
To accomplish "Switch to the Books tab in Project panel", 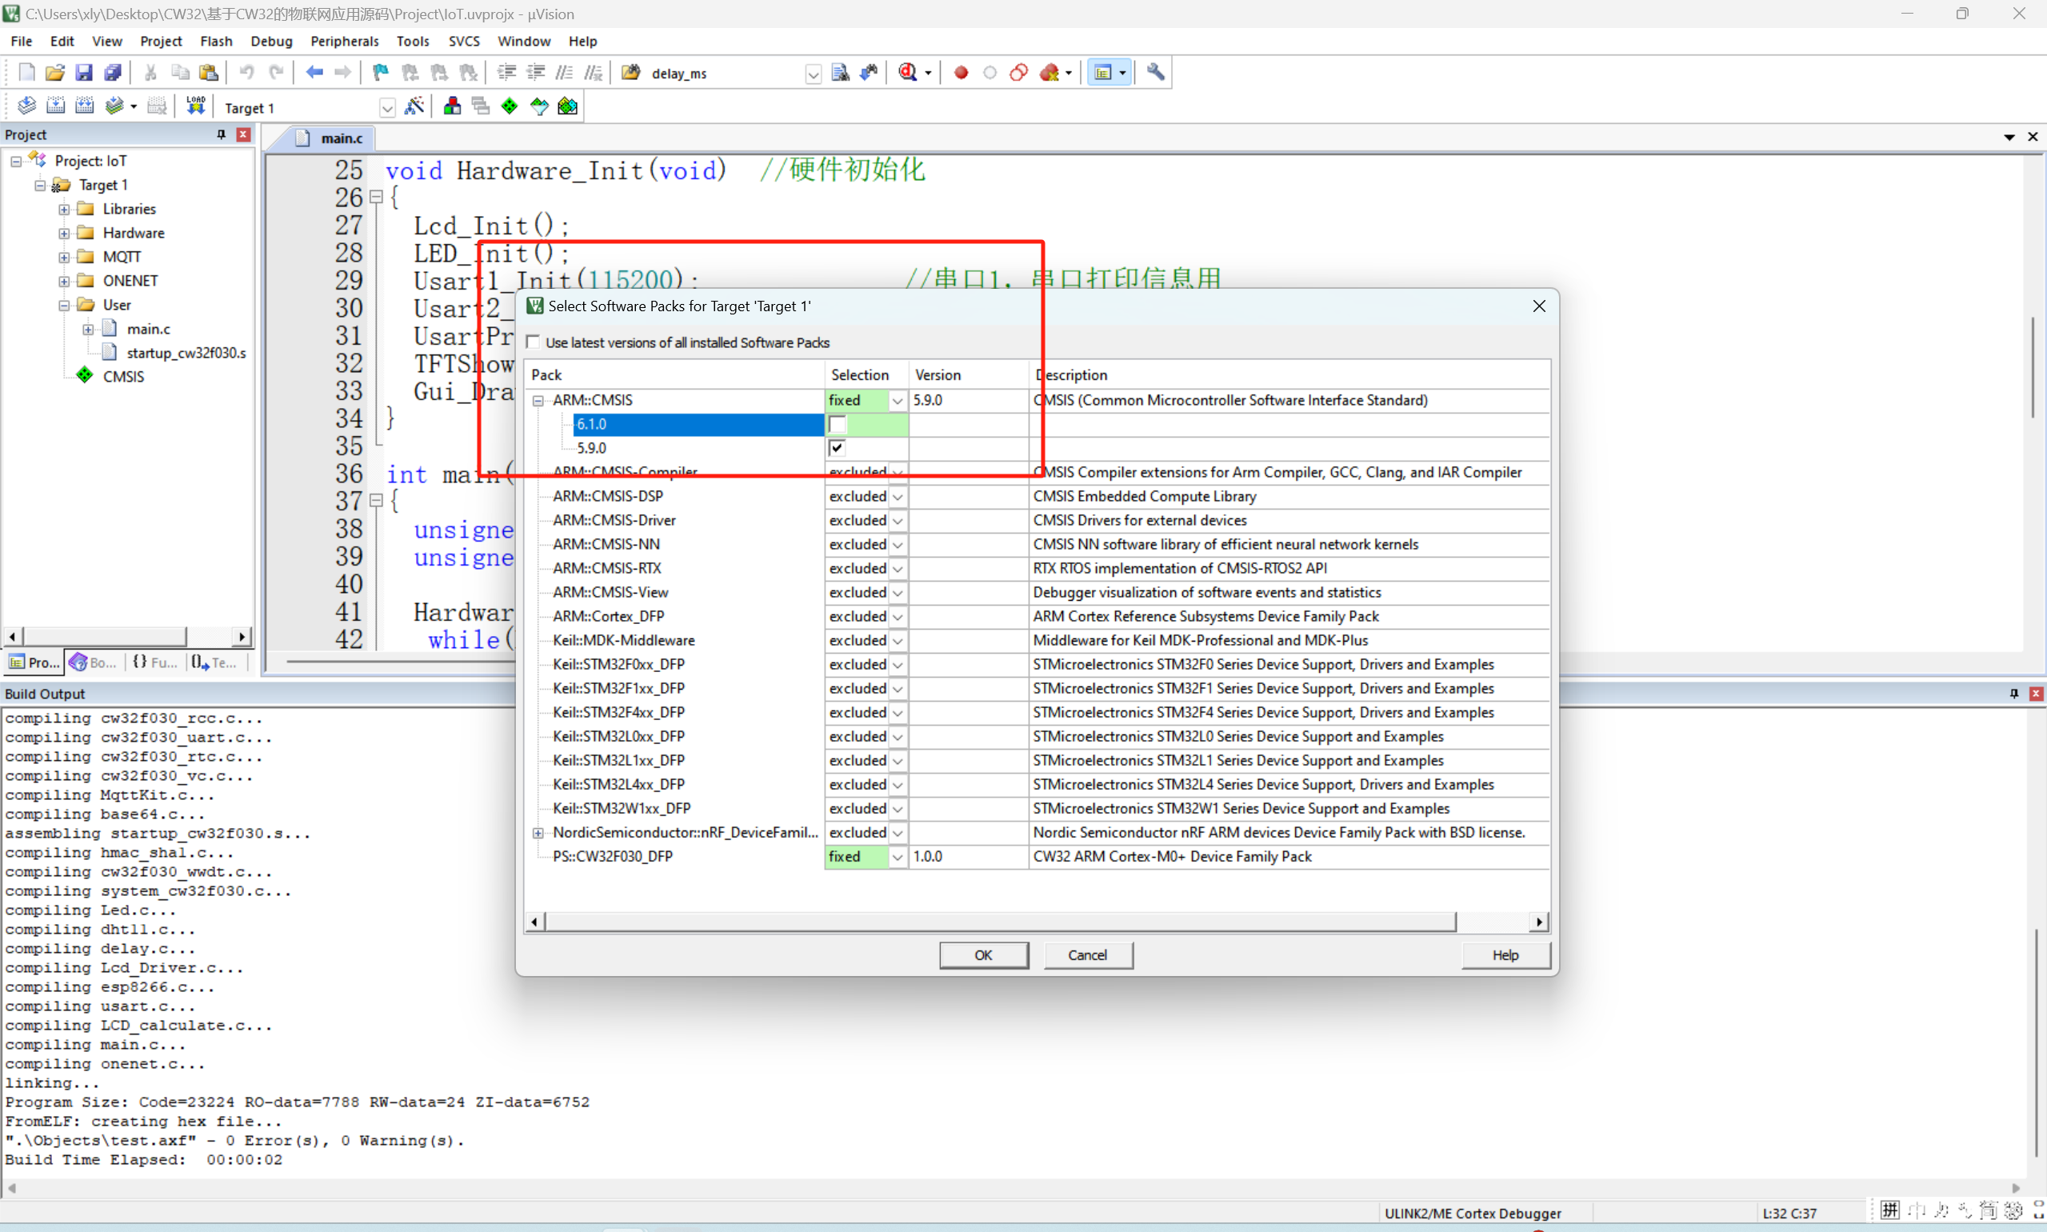I will tap(93, 662).
